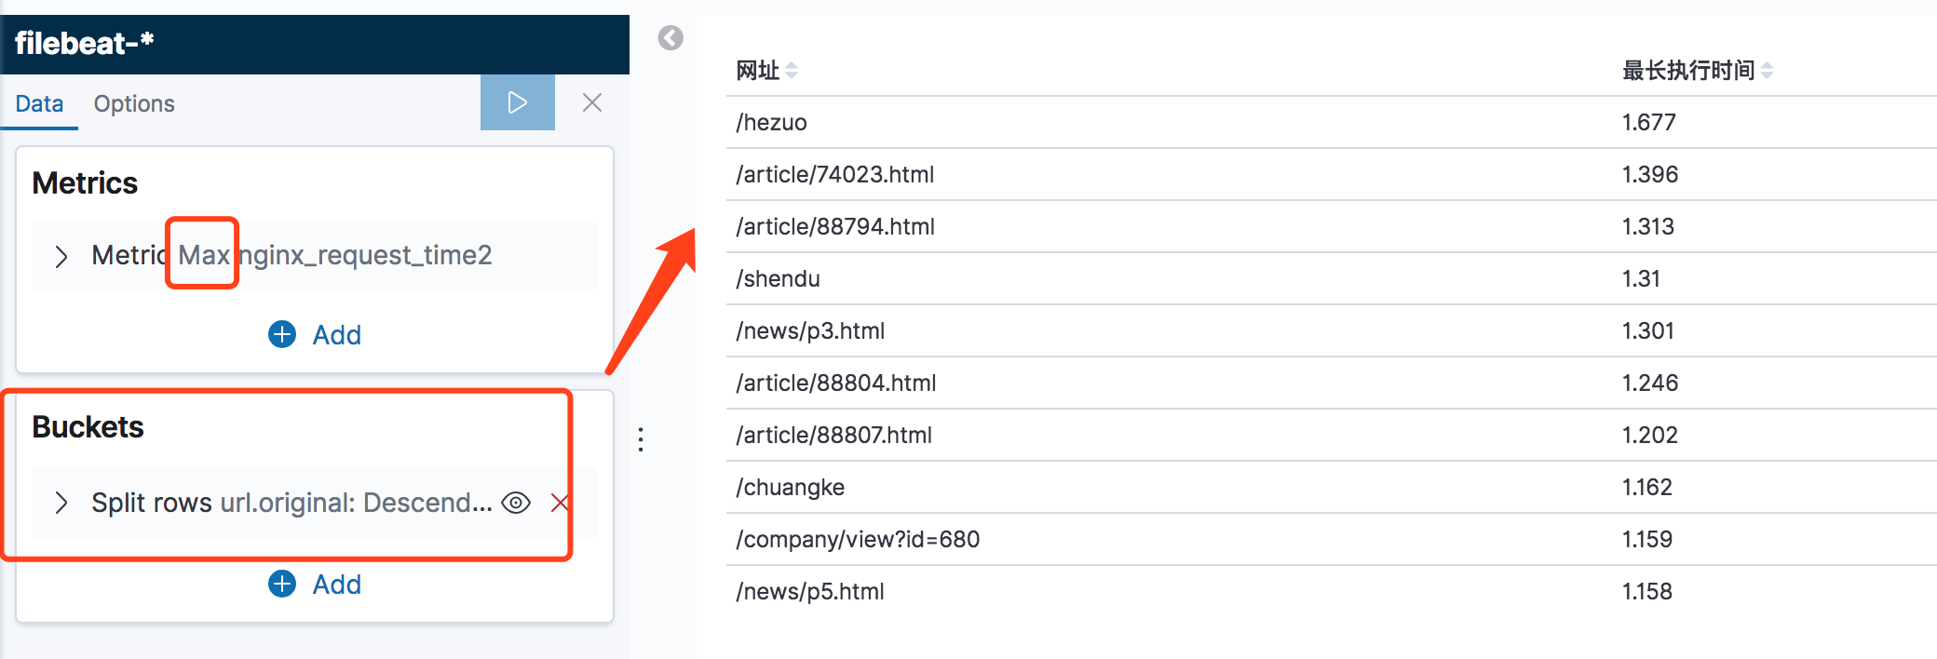The image size is (1937, 659).
Task: Discard changes with the X icon
Action: (592, 102)
